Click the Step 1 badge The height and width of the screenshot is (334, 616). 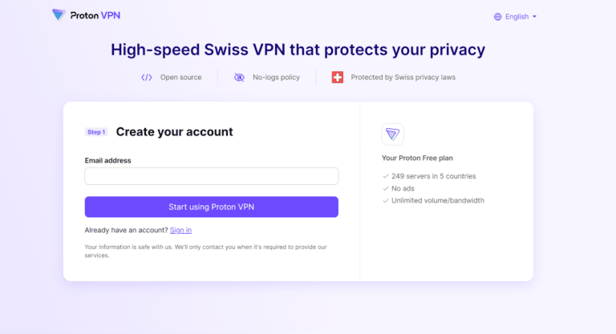pyautogui.click(x=96, y=132)
